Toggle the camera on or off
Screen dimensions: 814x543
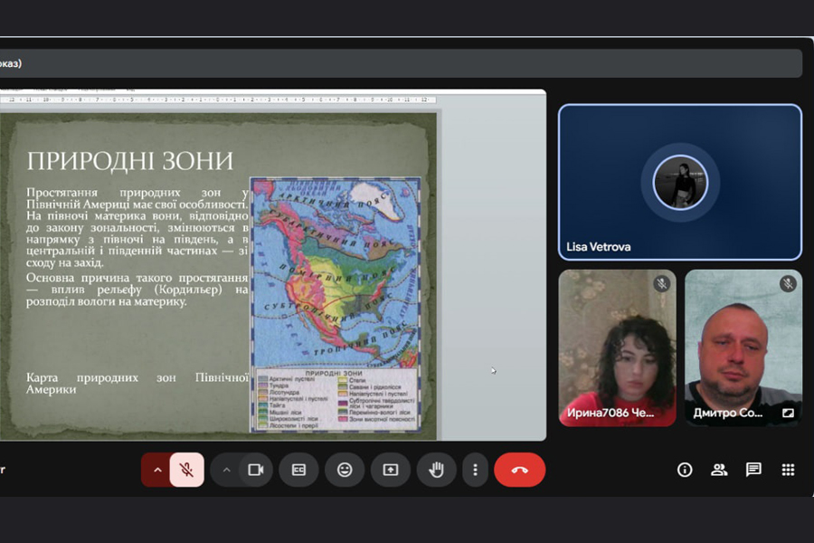tap(255, 470)
